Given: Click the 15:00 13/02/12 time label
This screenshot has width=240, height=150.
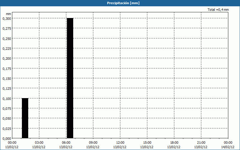Looking at the screenshot, I should click(147, 145).
